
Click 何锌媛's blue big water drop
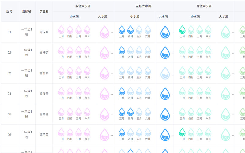pos(165,32)
